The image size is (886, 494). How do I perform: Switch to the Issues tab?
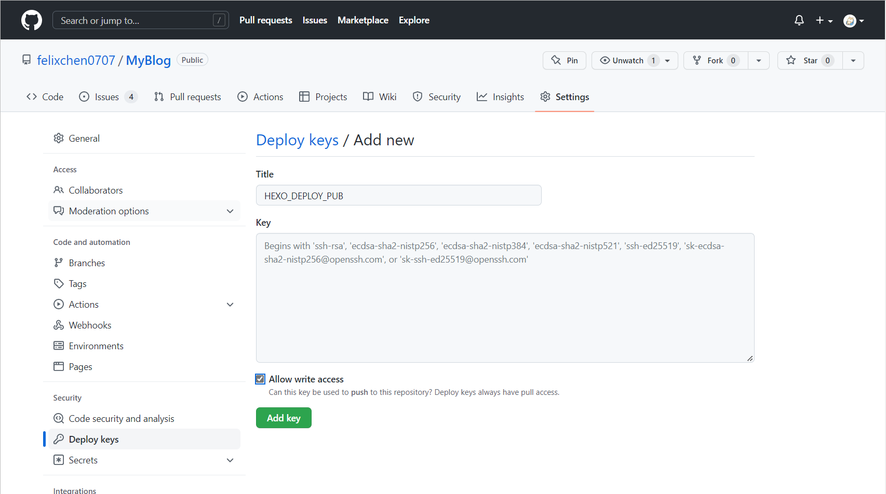coord(108,97)
